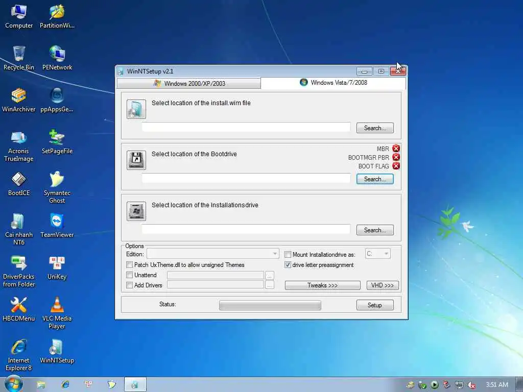Viewport: 523px width, 392px height.
Task: Browse for Unattend file button
Action: coord(270,275)
